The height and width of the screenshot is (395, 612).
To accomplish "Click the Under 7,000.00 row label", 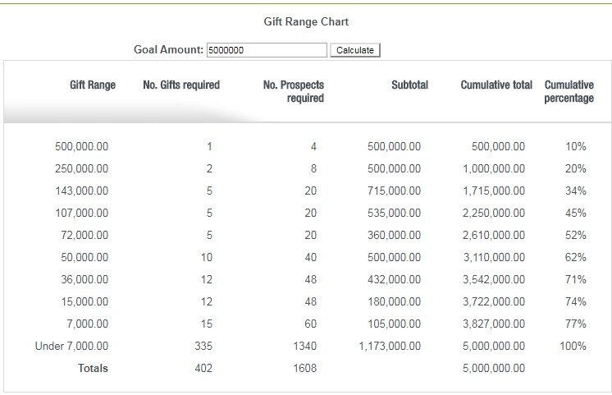I will tap(71, 346).
